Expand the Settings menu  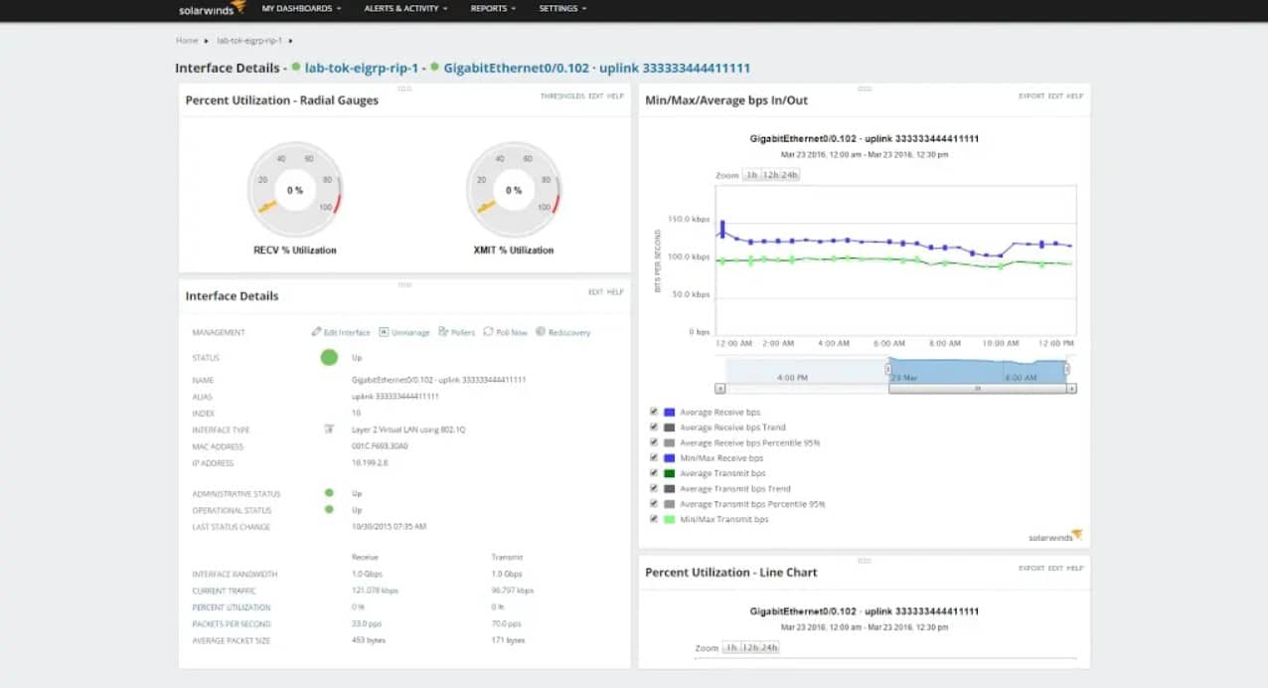(x=562, y=8)
